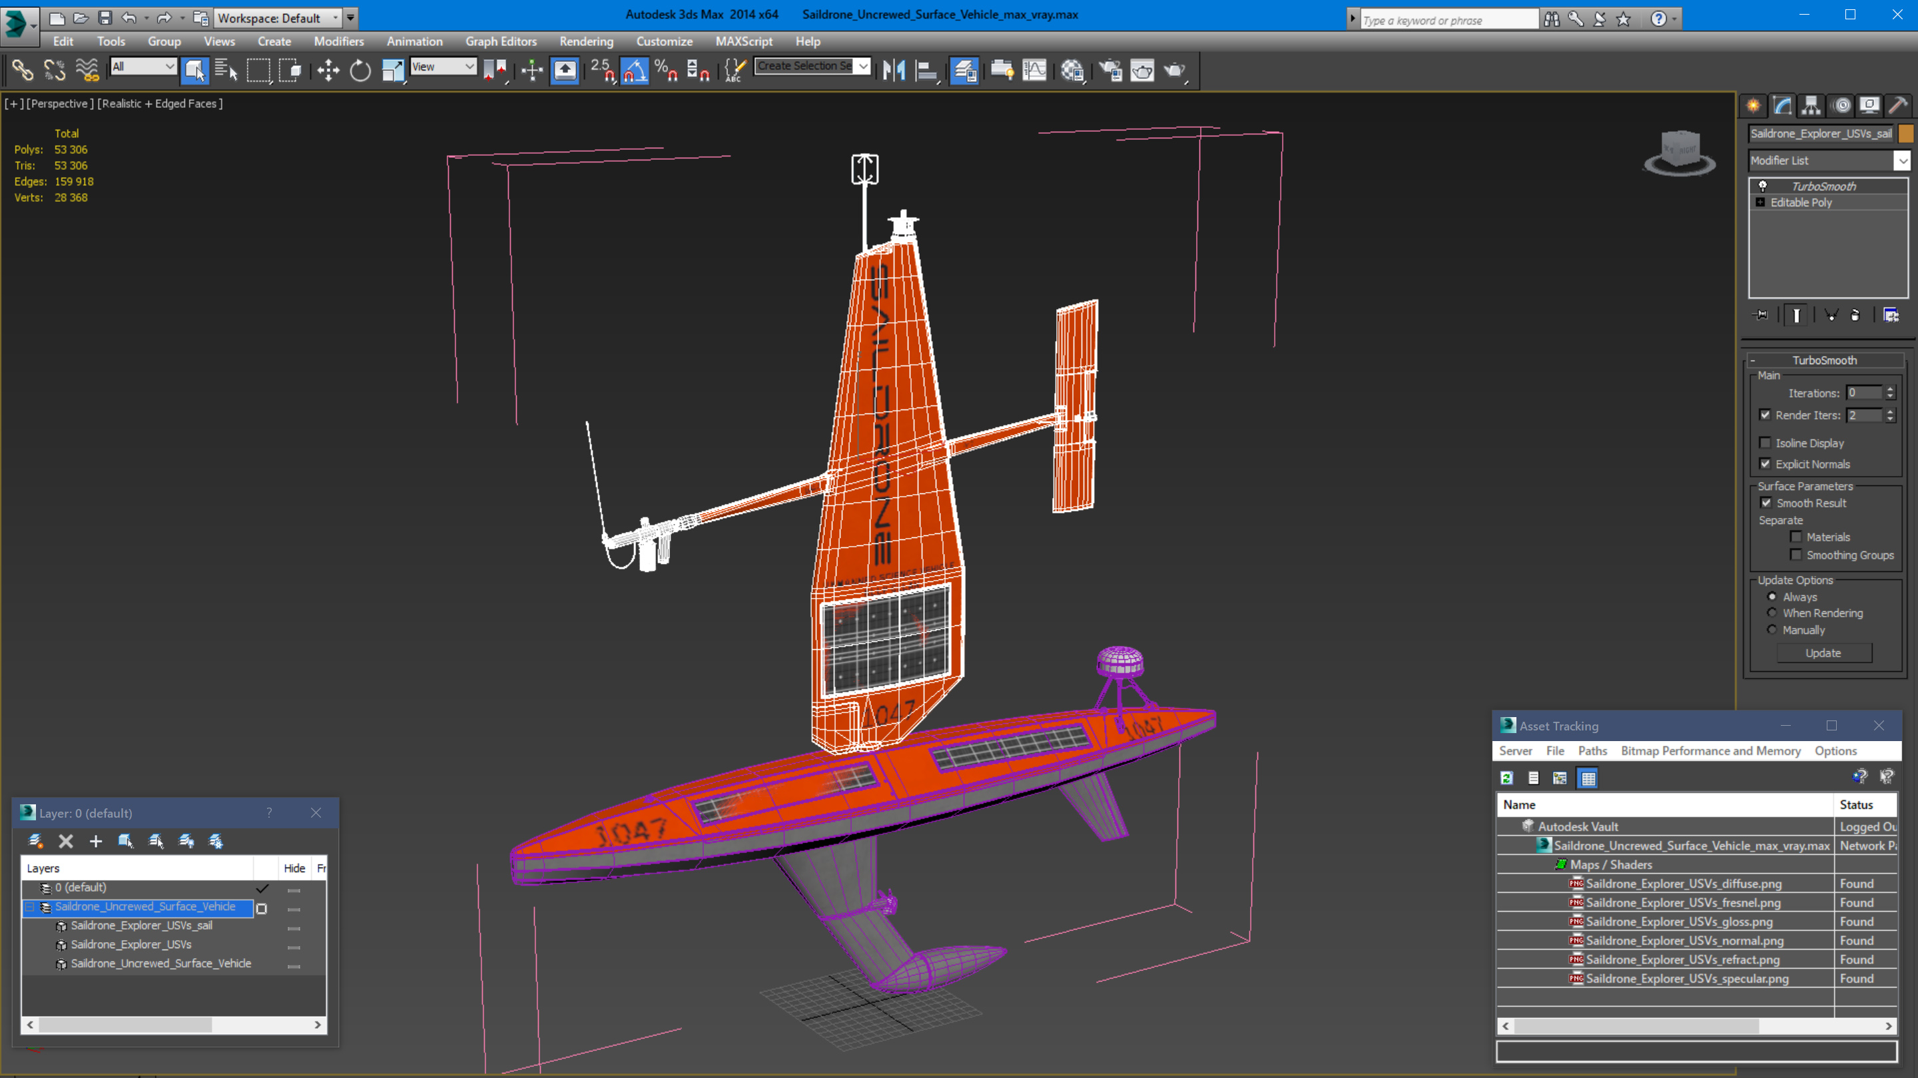Click the object color swatch
The image size is (1918, 1078).
(x=1906, y=134)
